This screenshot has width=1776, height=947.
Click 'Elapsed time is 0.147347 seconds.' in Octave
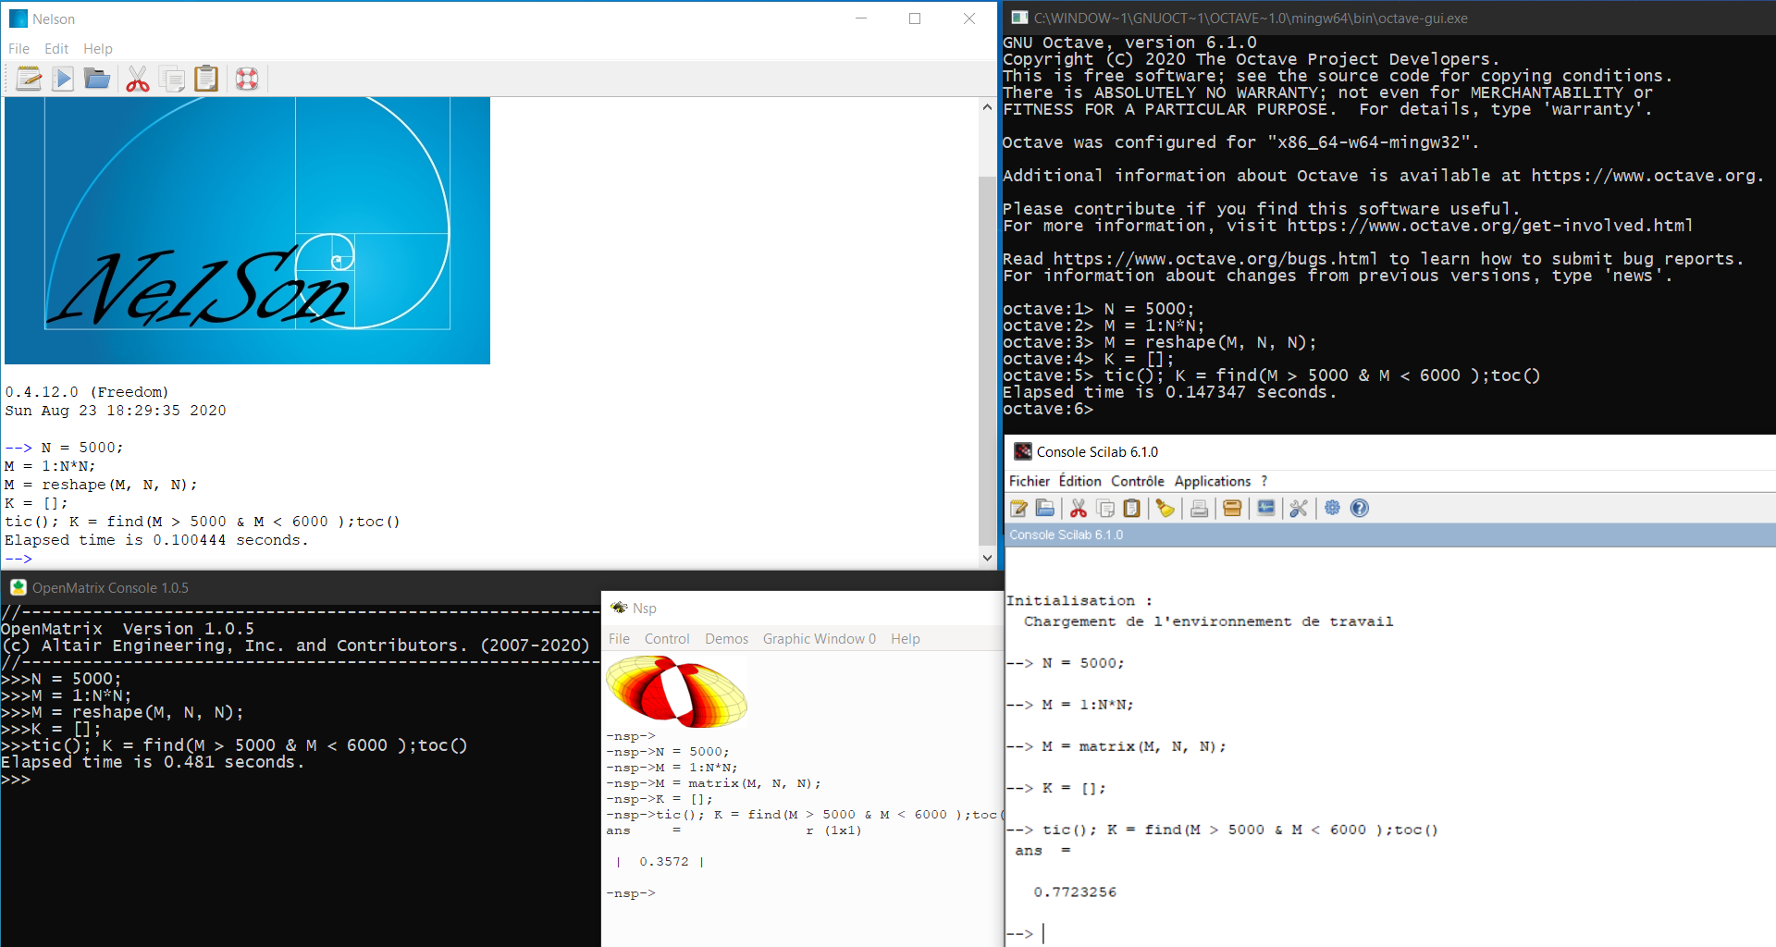point(1170,392)
